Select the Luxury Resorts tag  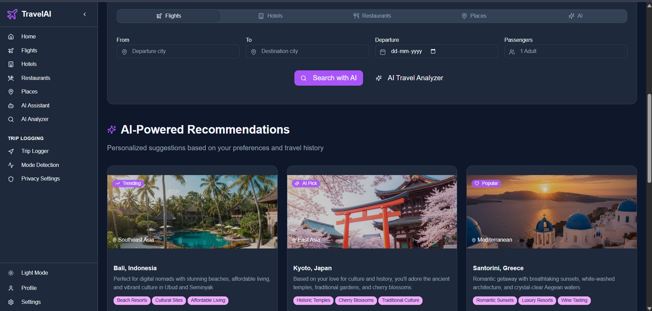tap(537, 300)
